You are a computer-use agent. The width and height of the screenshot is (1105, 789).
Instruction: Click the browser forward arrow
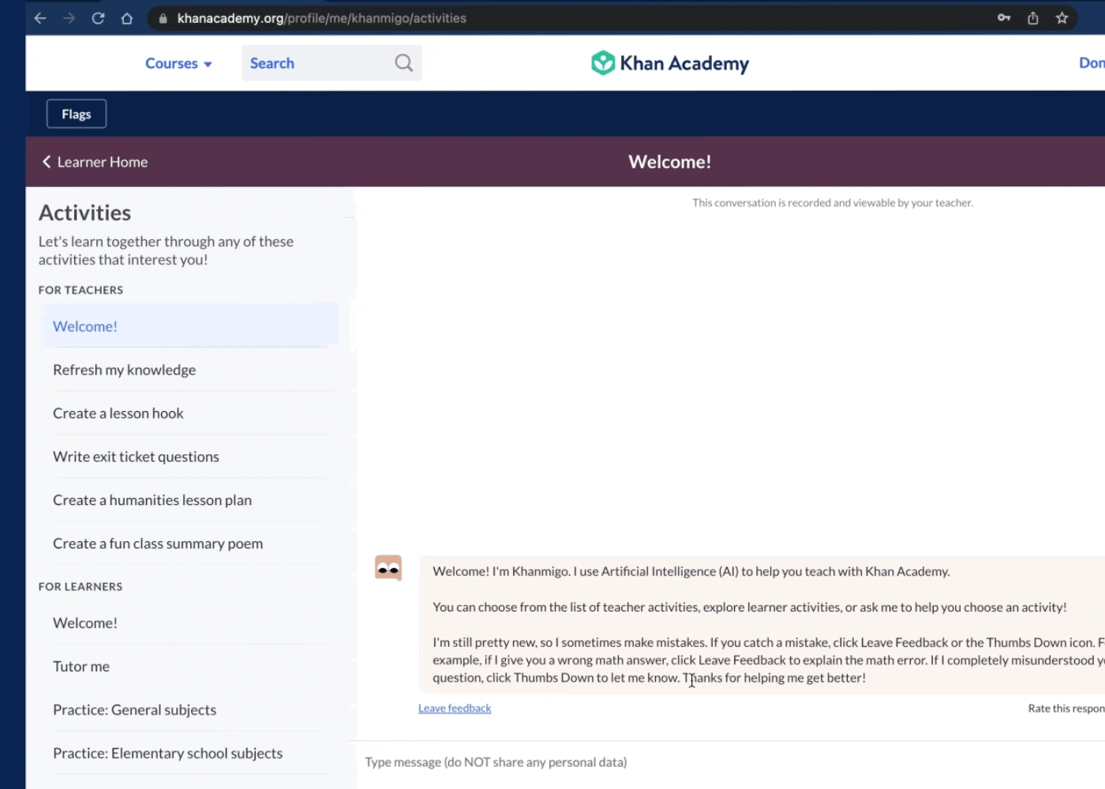pos(69,18)
